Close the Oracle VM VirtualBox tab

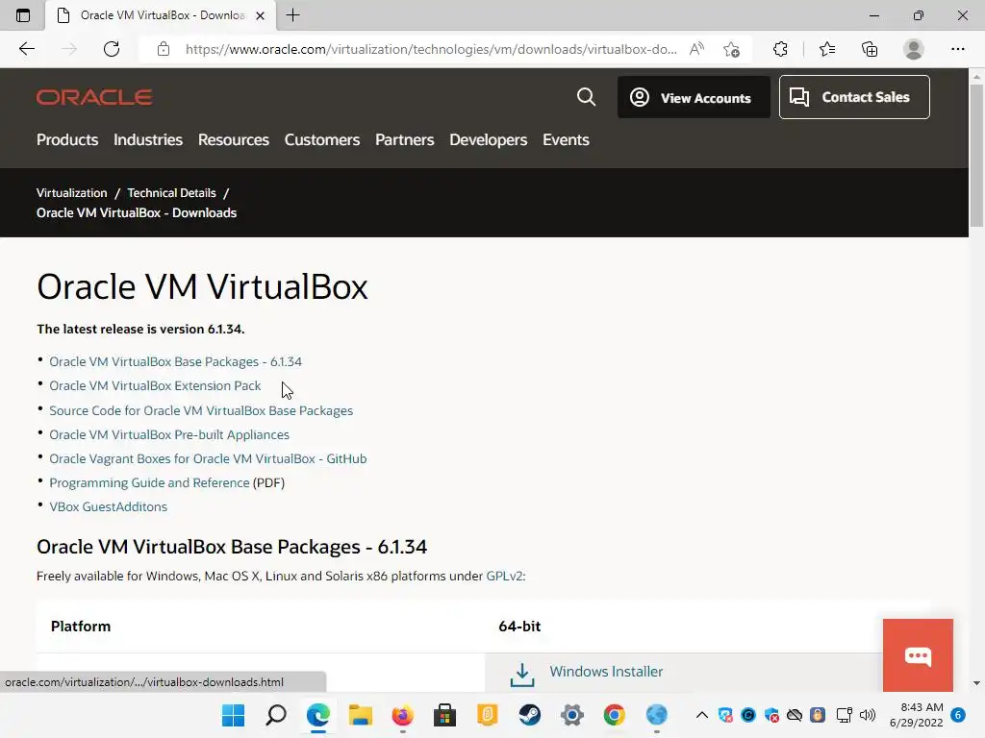pyautogui.click(x=260, y=15)
